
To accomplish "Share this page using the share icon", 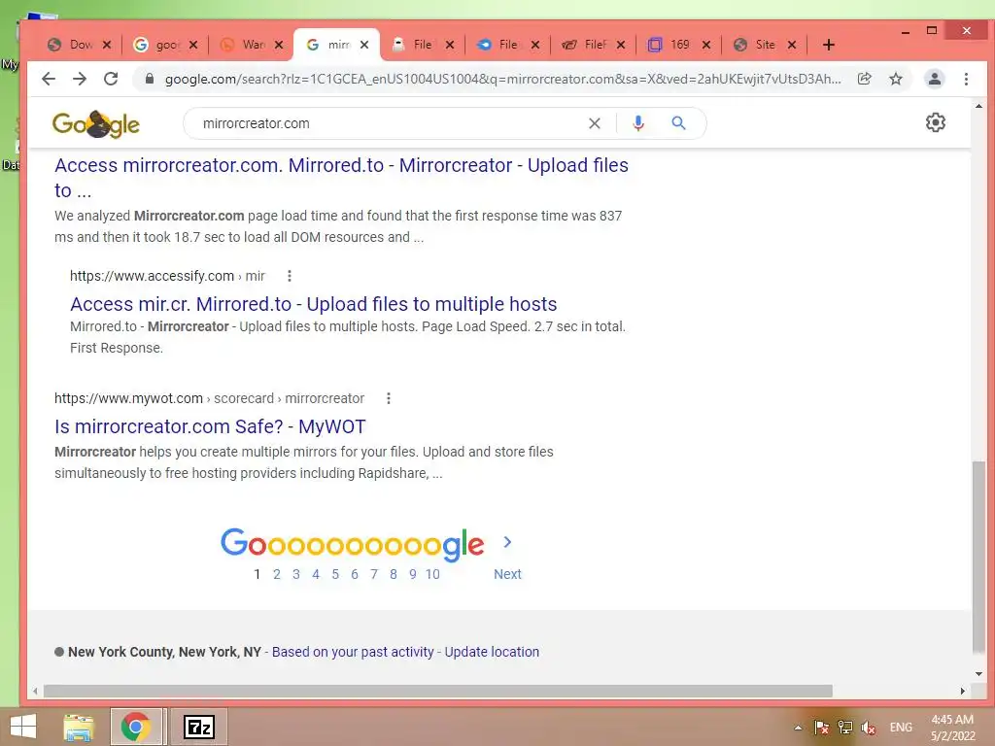I will pyautogui.click(x=864, y=79).
